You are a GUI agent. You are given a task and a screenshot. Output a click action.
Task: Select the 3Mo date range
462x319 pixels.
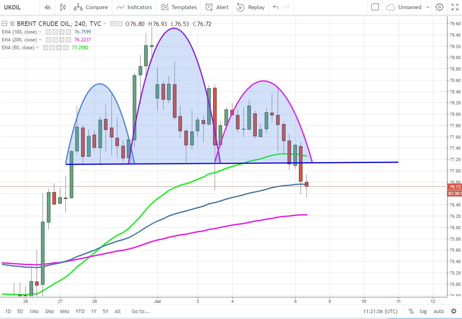click(49, 311)
